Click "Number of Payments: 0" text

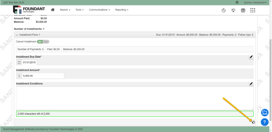click(x=30, y=49)
